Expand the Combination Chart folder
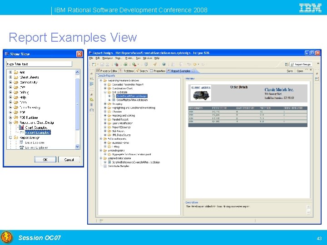 (x=105, y=88)
